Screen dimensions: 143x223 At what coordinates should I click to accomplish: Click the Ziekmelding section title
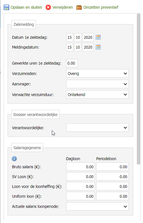[x=24, y=24]
